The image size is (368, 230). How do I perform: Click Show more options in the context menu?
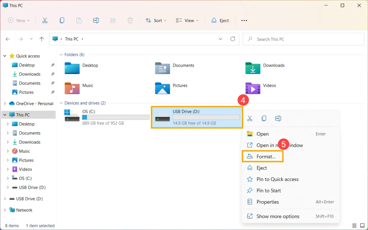coord(278,216)
